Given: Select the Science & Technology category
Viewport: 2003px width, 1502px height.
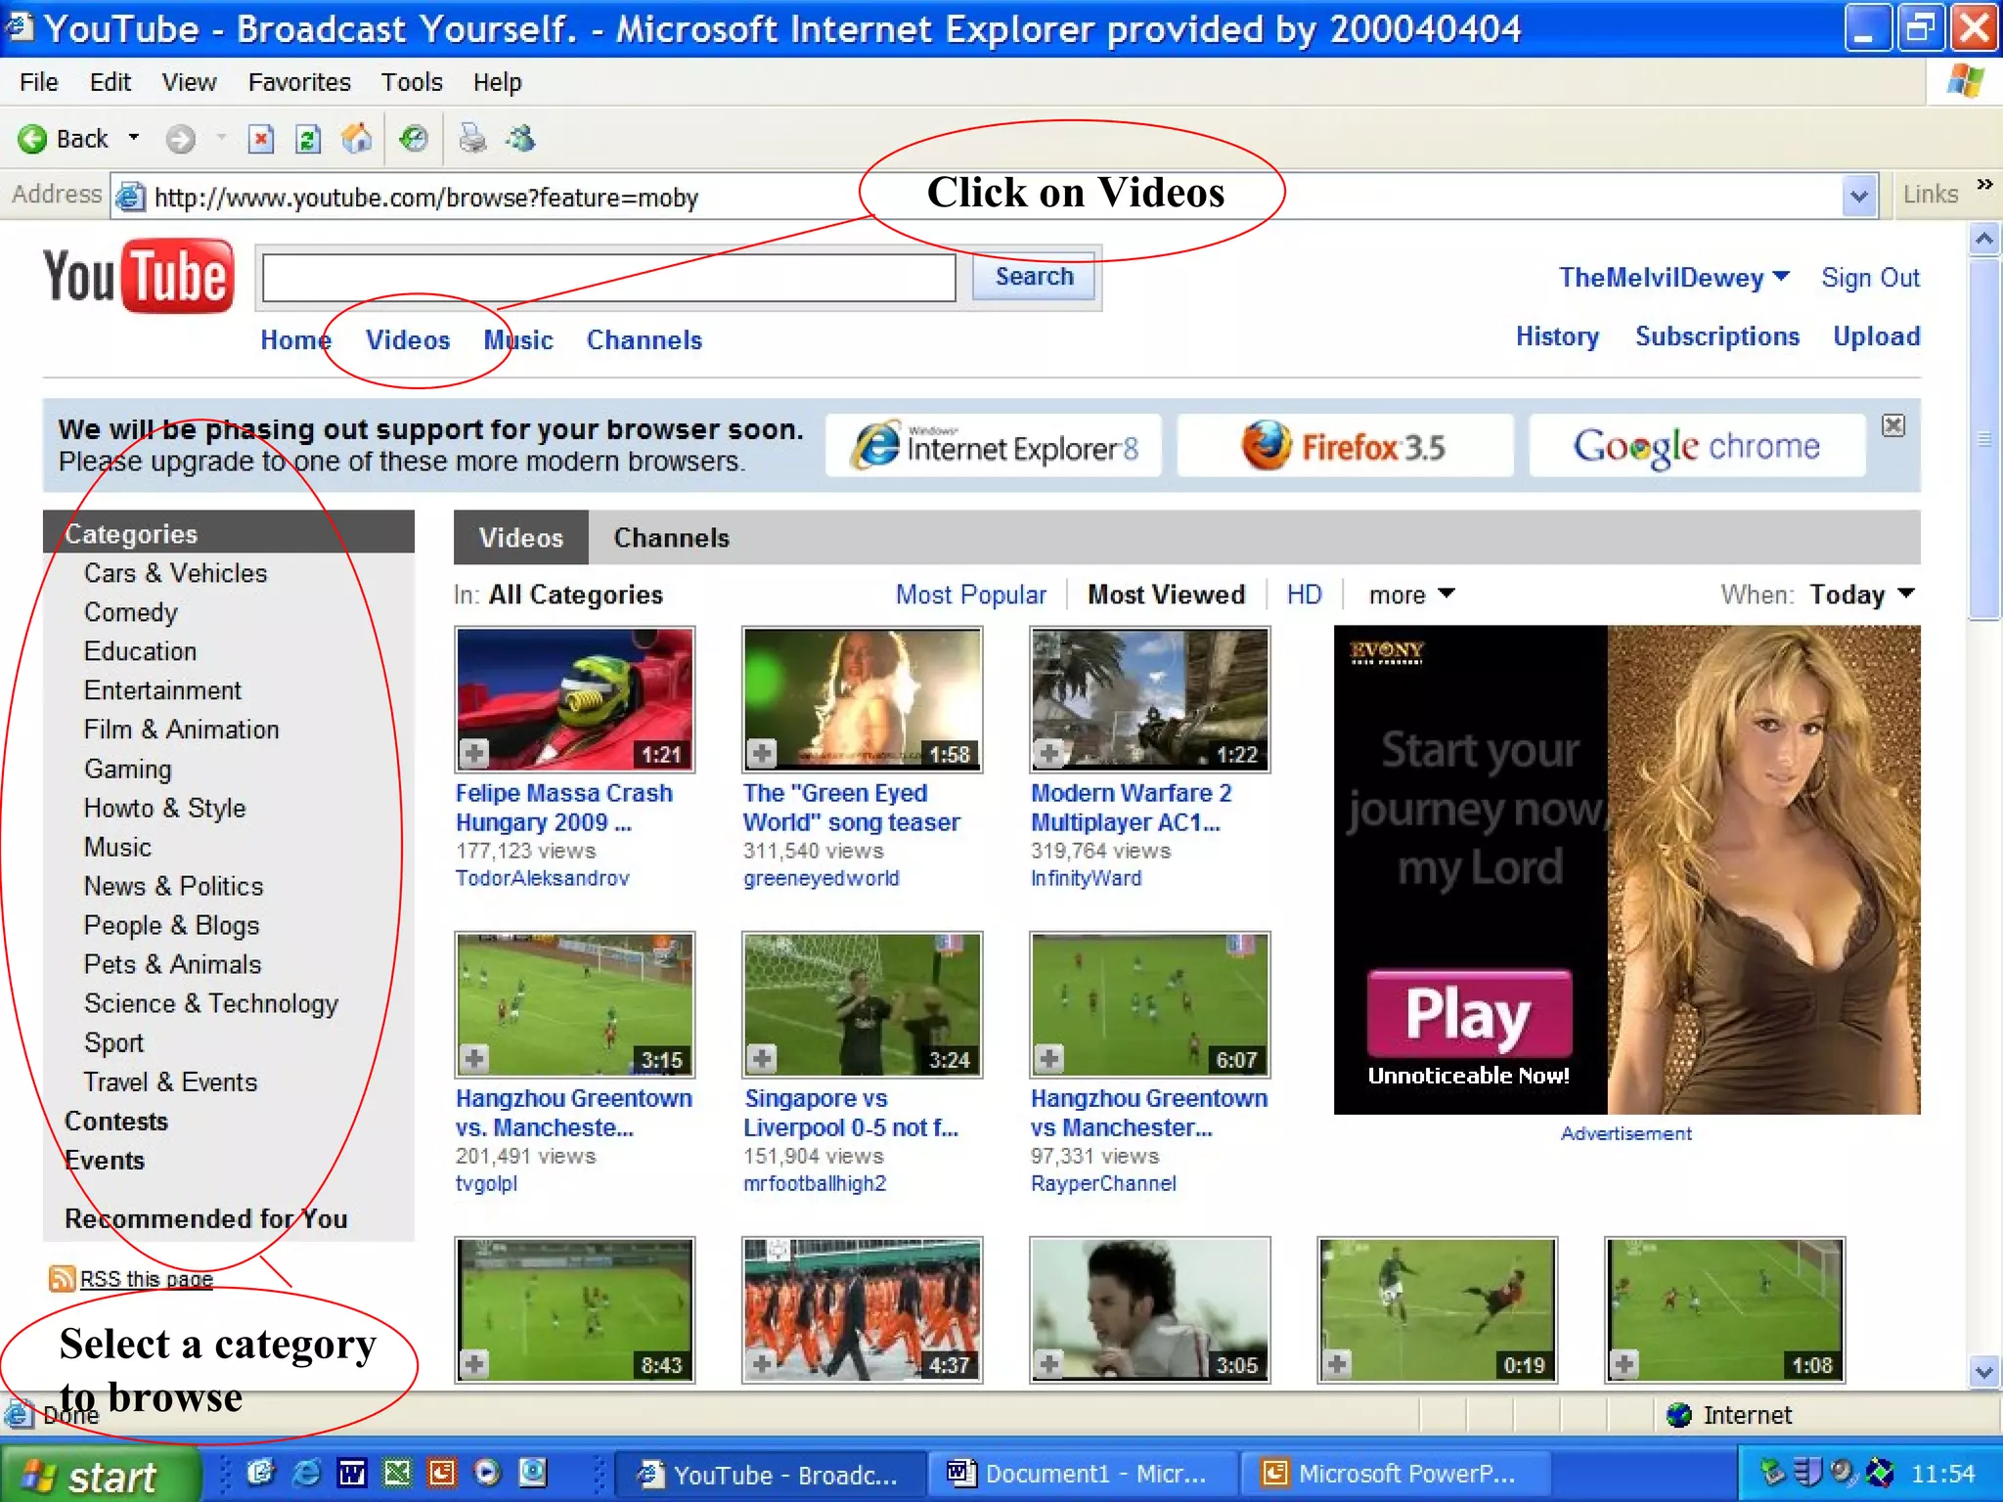Looking at the screenshot, I should click(x=211, y=1004).
